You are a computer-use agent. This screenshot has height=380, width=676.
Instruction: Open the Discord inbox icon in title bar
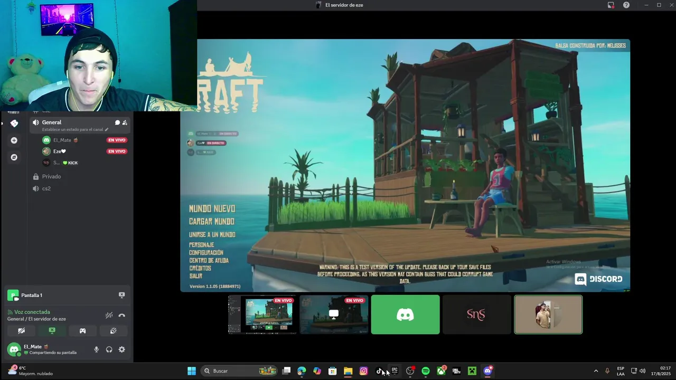pyautogui.click(x=611, y=5)
